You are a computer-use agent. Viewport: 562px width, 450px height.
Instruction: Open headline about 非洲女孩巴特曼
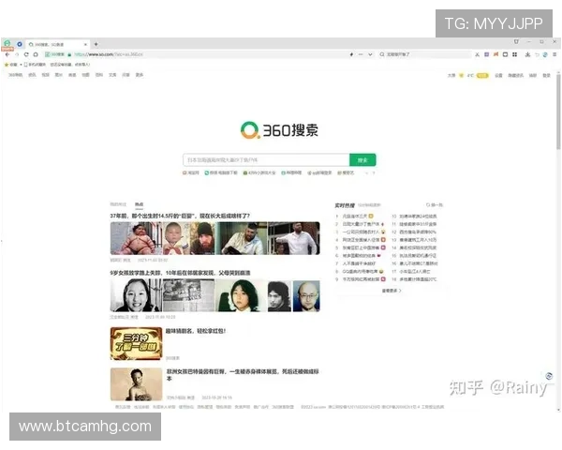(x=243, y=375)
